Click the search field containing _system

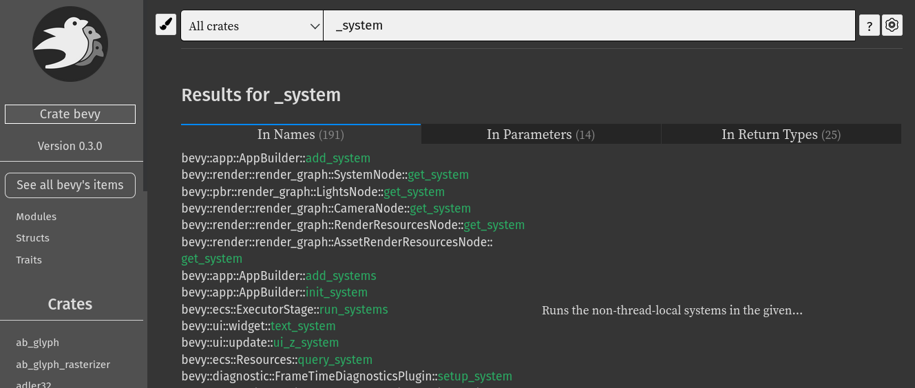tap(589, 25)
